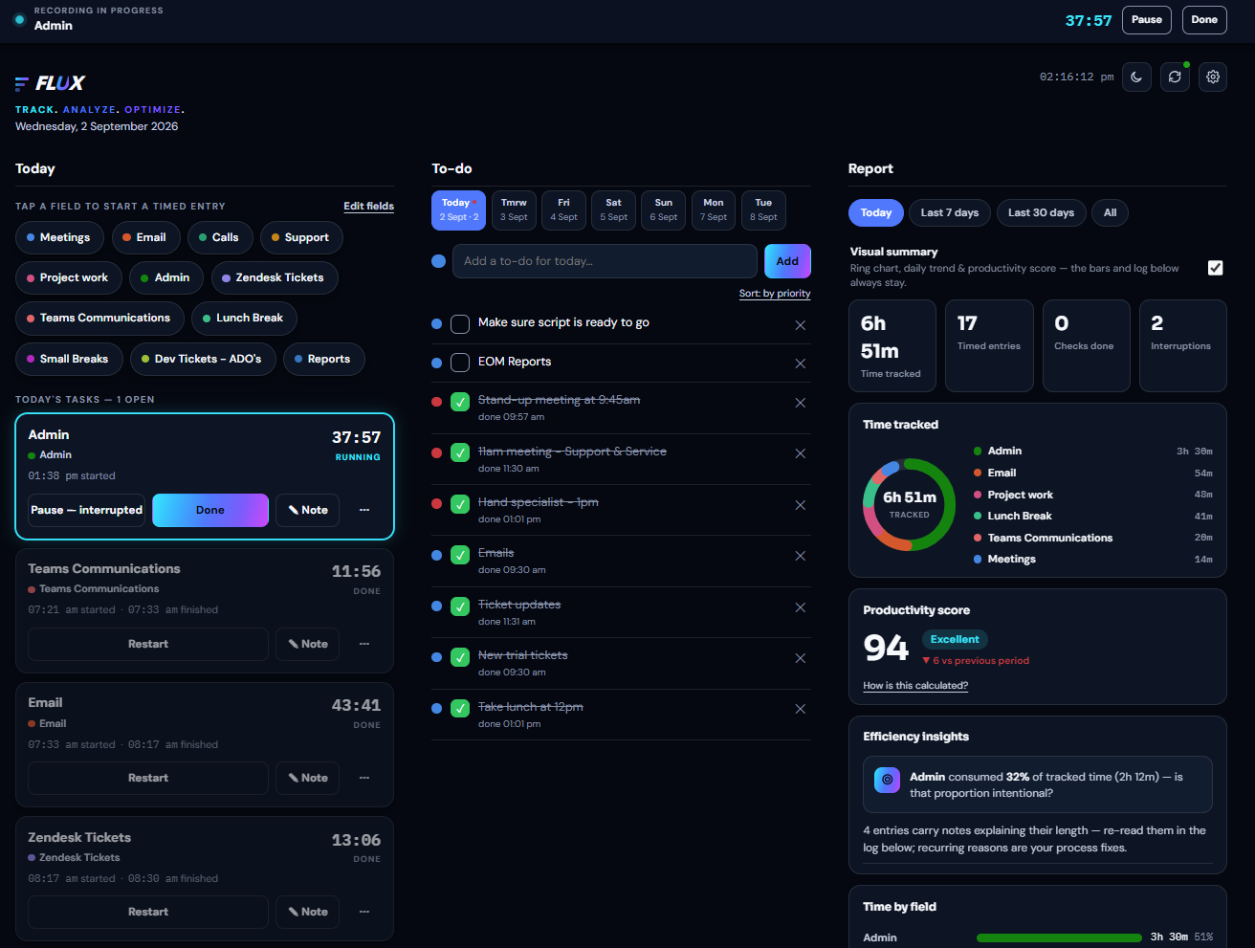
Task: Open more options for running Admin task
Action: pyautogui.click(x=364, y=510)
